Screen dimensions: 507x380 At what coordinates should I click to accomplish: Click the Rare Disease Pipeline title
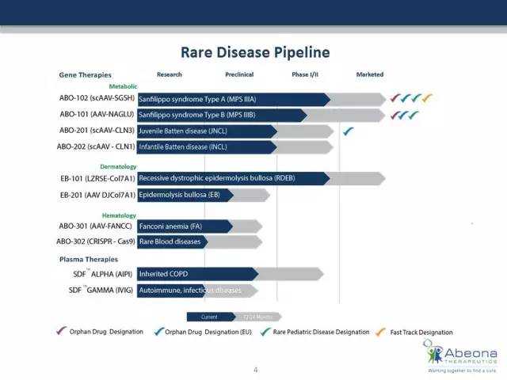[x=255, y=52]
